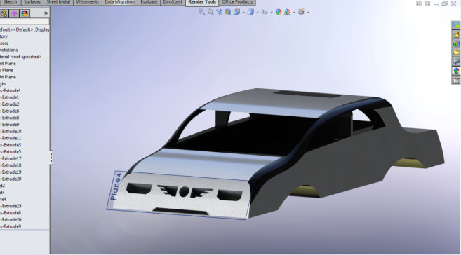Select the 'sors' Sensors tree item

pyautogui.click(x=4, y=43)
